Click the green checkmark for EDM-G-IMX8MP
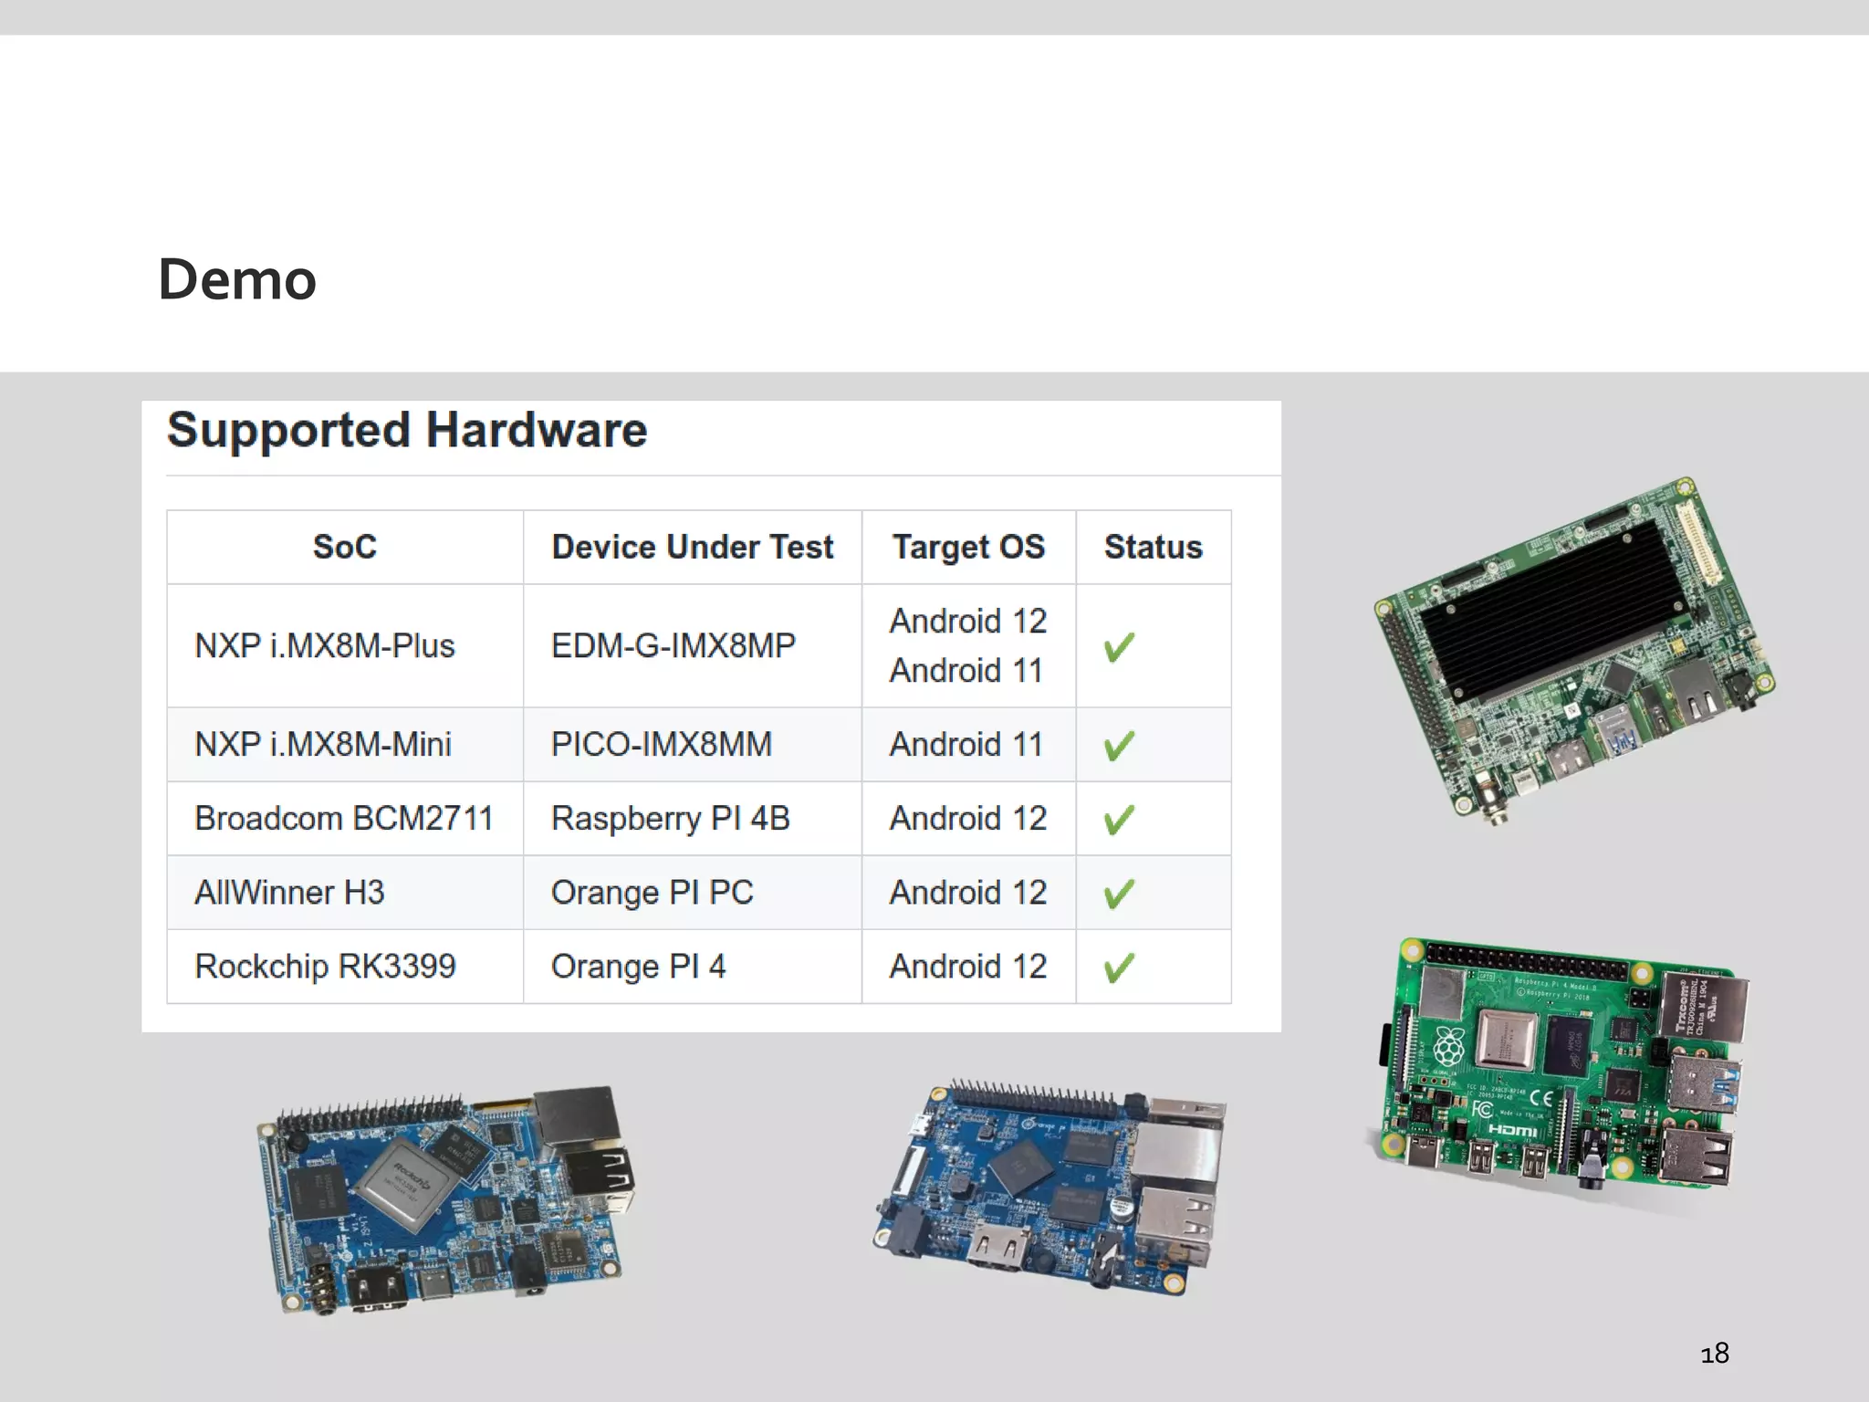Viewport: 1869px width, 1402px height. (1119, 647)
